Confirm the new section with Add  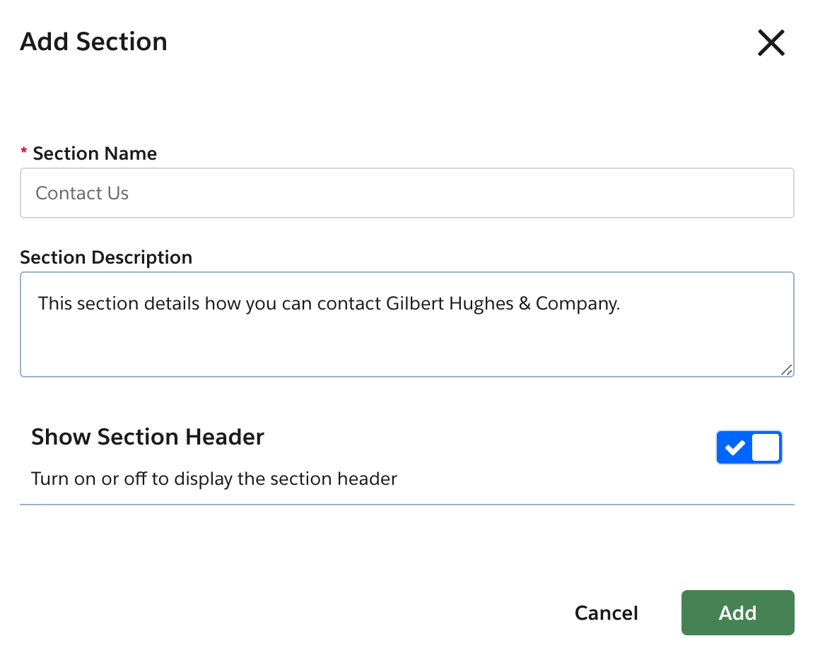click(x=737, y=613)
